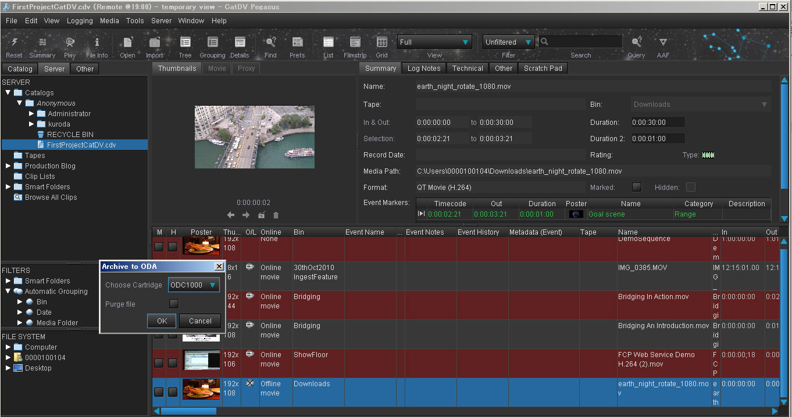The image size is (792, 417).
Task: Select the RECYCLE BIN item
Action: pyautogui.click(x=70, y=134)
